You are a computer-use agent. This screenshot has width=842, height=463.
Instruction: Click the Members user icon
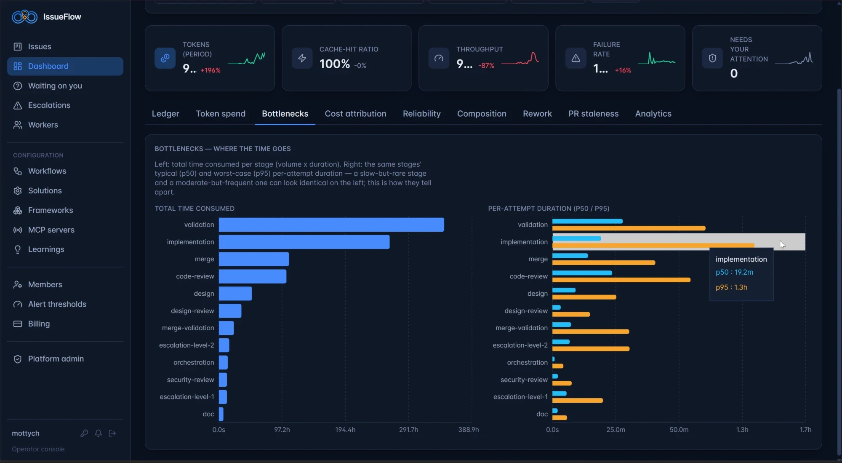[18, 285]
